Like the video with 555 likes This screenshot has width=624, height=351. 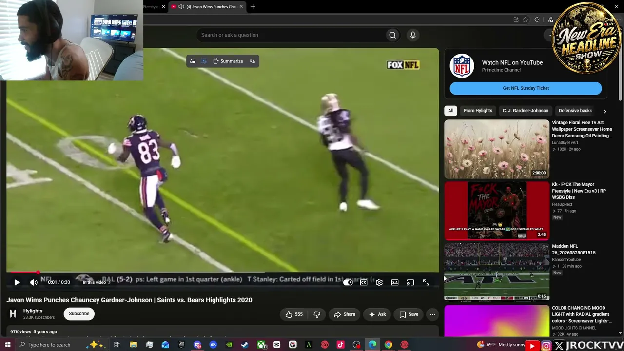point(294,314)
